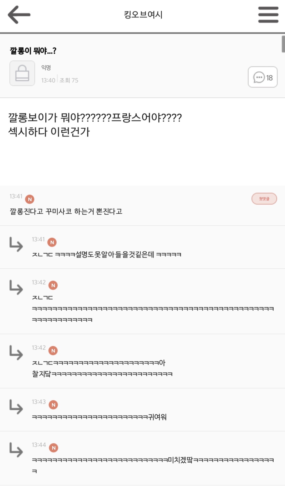285x489 pixels.
Task: Click reply arrow next to 찰지닭 reply
Action: click(16, 353)
